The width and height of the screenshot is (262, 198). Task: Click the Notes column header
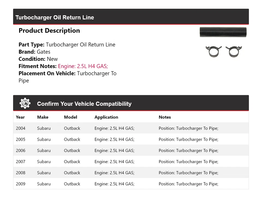pyautogui.click(x=165, y=117)
